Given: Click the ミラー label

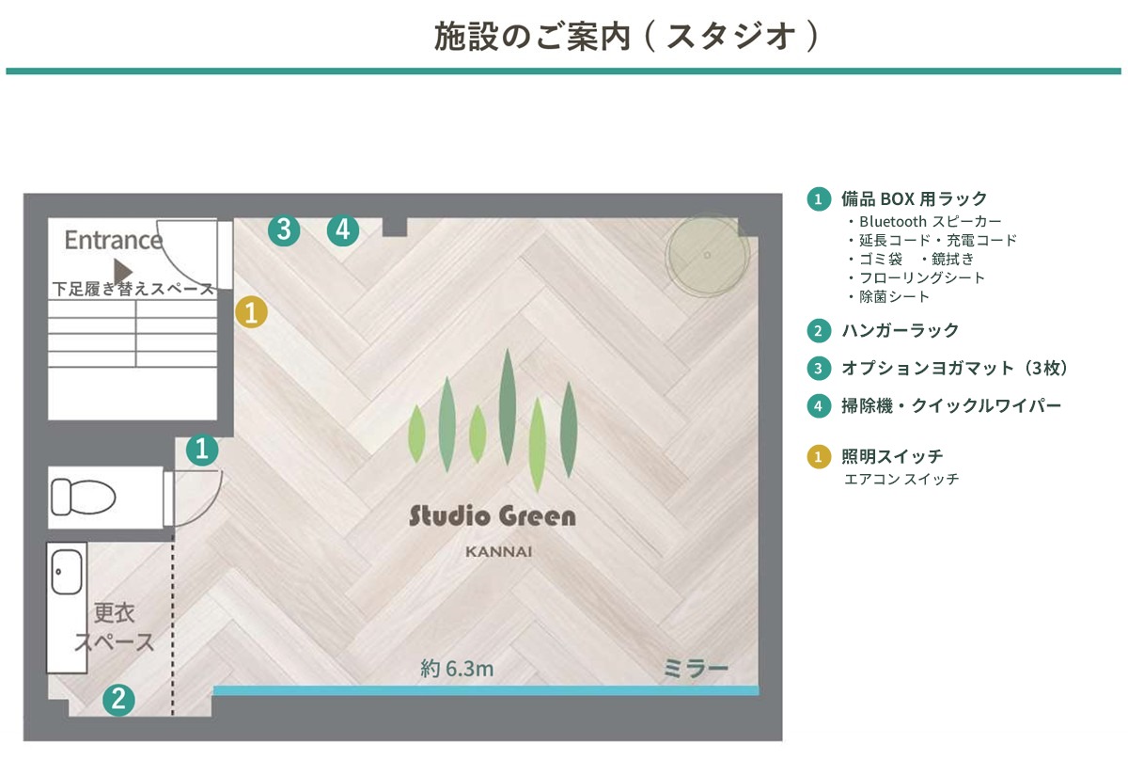Looking at the screenshot, I should point(697,669).
